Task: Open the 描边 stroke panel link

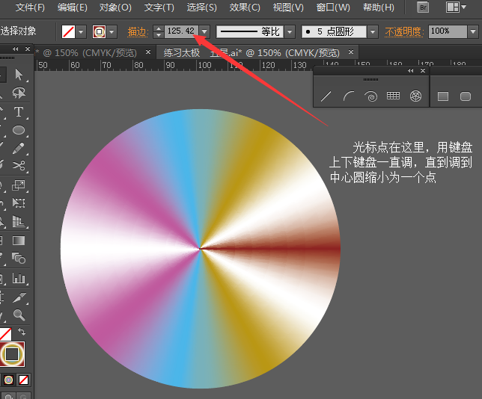Action: coord(138,31)
